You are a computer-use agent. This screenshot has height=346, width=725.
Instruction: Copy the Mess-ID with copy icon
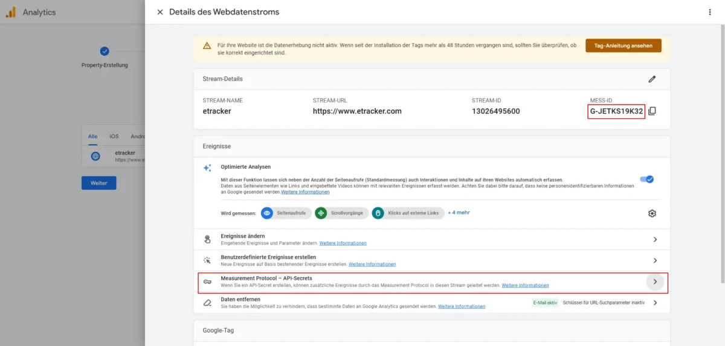pos(652,111)
